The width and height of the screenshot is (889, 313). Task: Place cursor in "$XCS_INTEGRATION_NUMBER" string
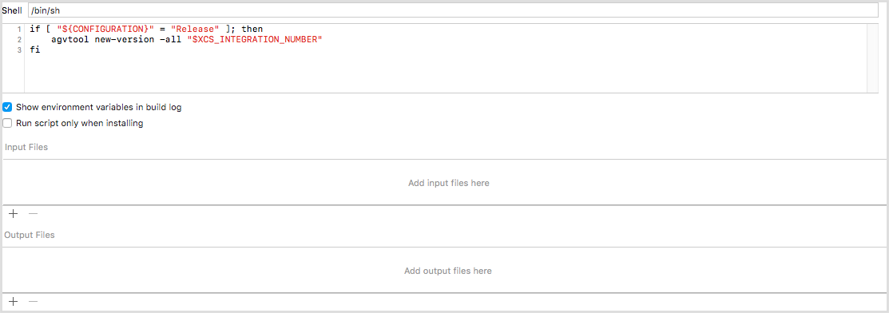coord(255,40)
